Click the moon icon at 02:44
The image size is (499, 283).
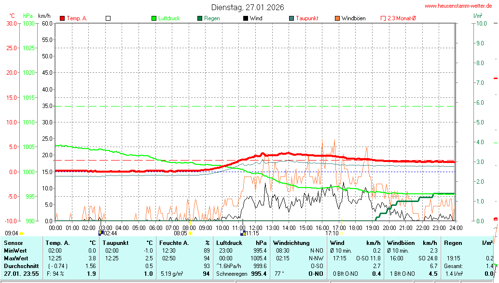(101, 233)
